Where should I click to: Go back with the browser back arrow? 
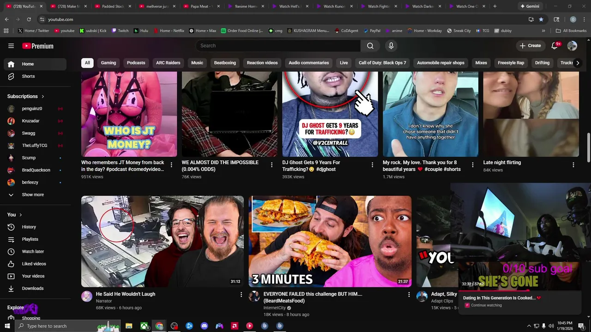point(6,19)
